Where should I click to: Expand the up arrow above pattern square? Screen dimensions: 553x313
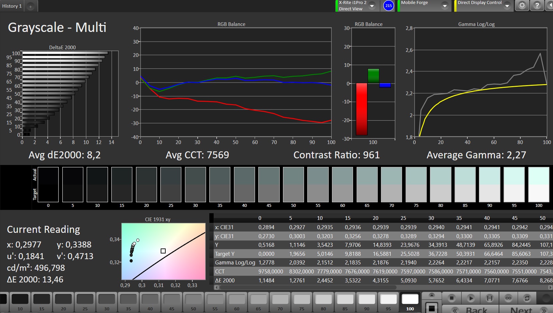[431, 295]
